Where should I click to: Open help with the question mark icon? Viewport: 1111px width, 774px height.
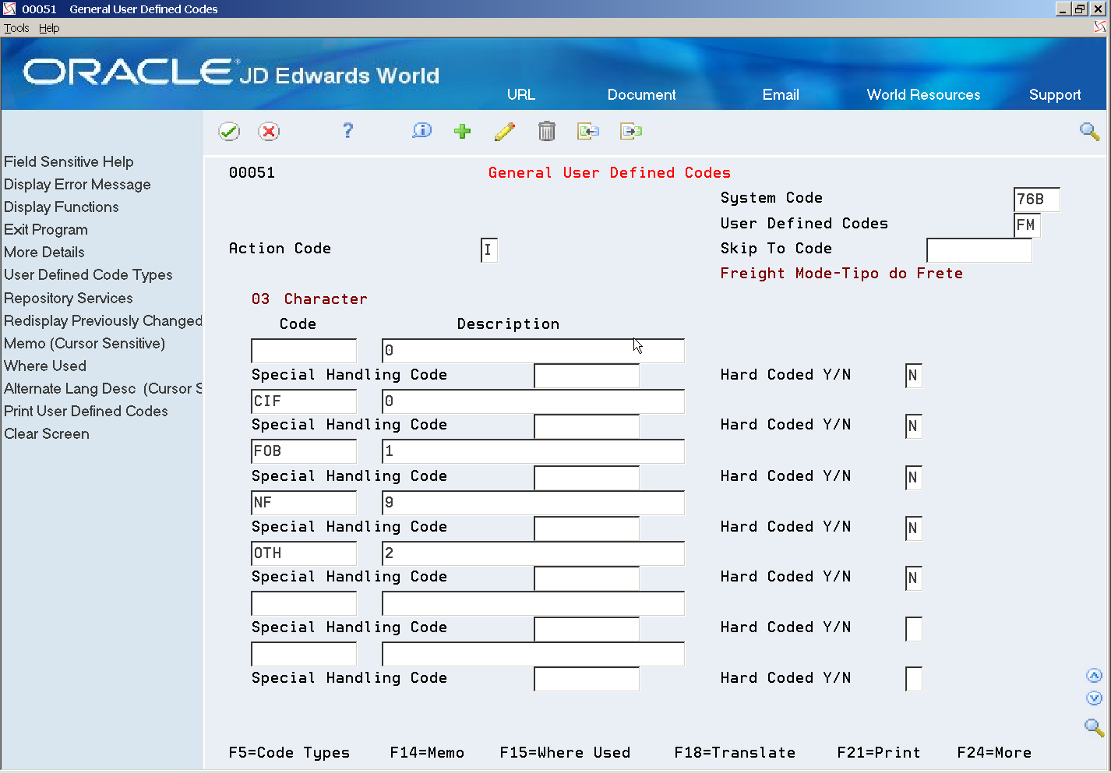[347, 130]
